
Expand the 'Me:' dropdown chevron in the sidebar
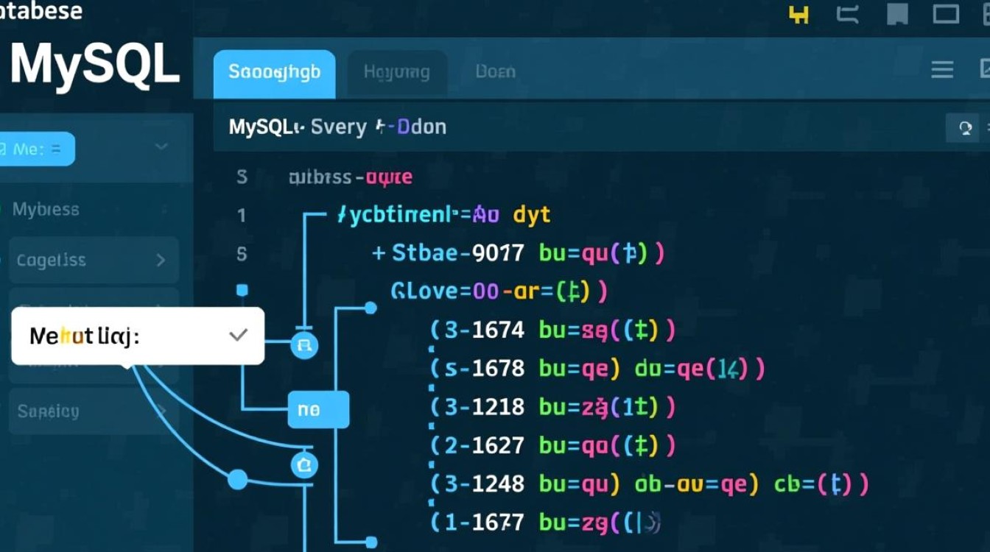tap(161, 148)
